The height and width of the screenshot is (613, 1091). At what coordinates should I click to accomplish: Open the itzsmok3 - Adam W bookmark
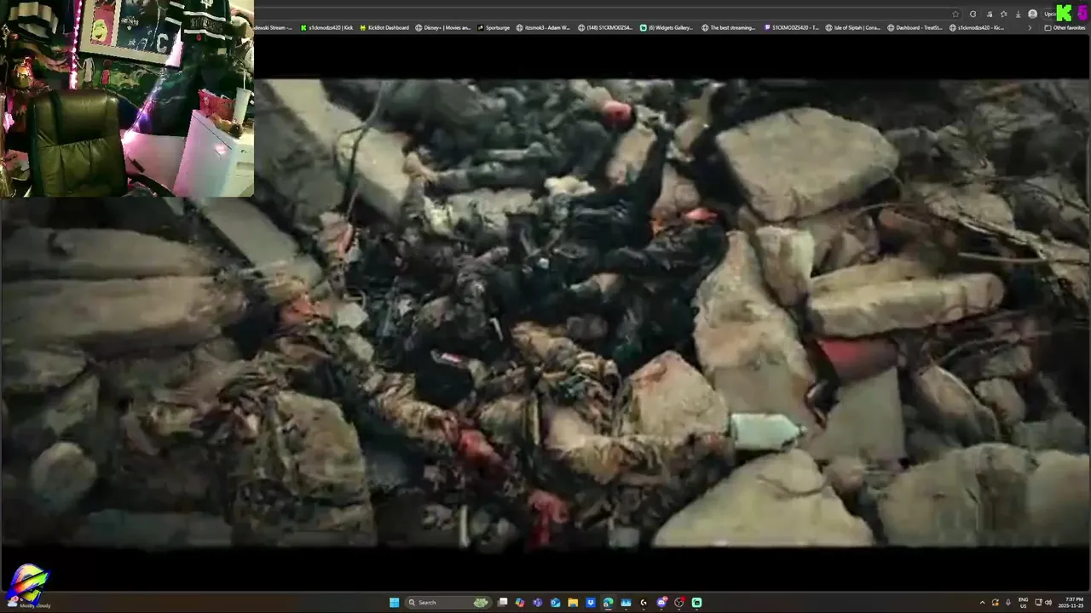click(543, 27)
